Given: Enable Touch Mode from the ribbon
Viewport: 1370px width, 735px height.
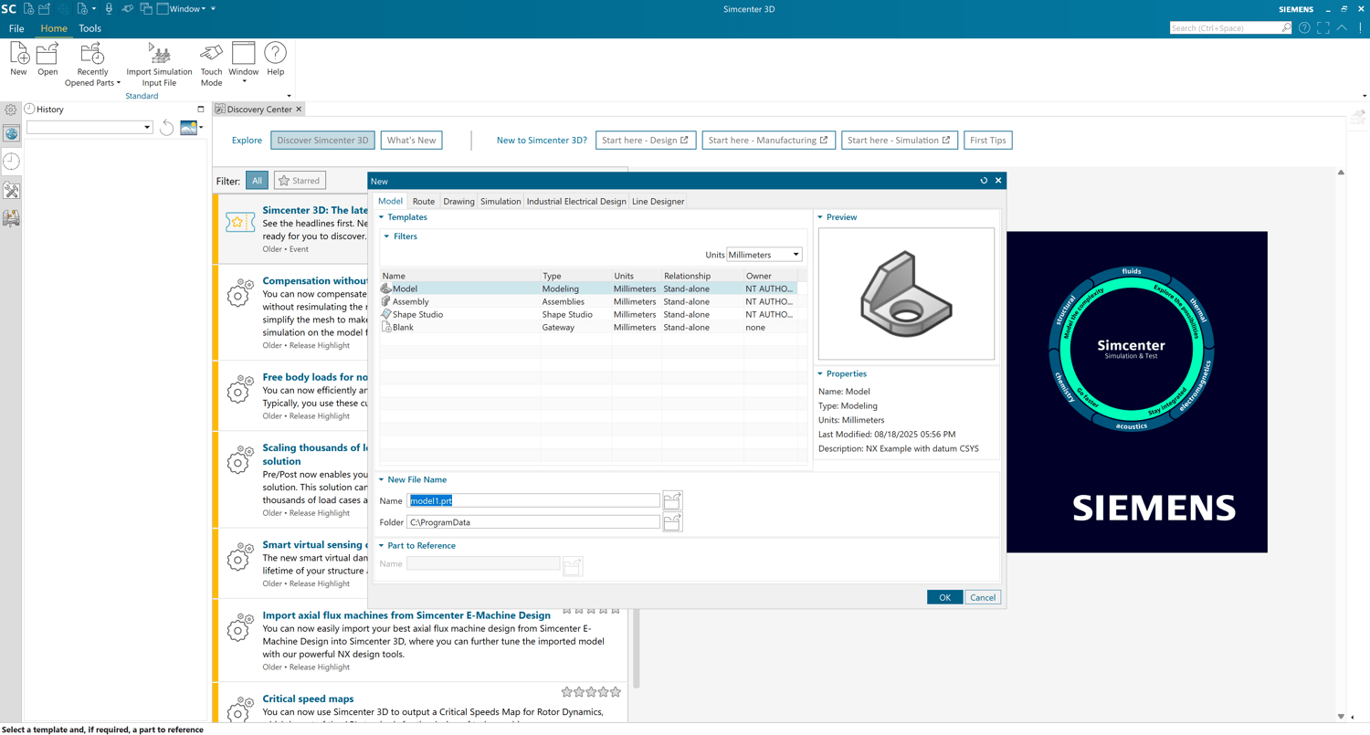Looking at the screenshot, I should point(211,65).
